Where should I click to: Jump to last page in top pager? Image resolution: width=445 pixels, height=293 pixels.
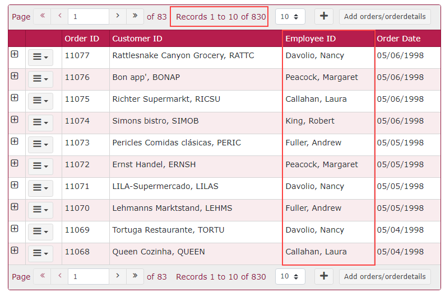tap(135, 16)
